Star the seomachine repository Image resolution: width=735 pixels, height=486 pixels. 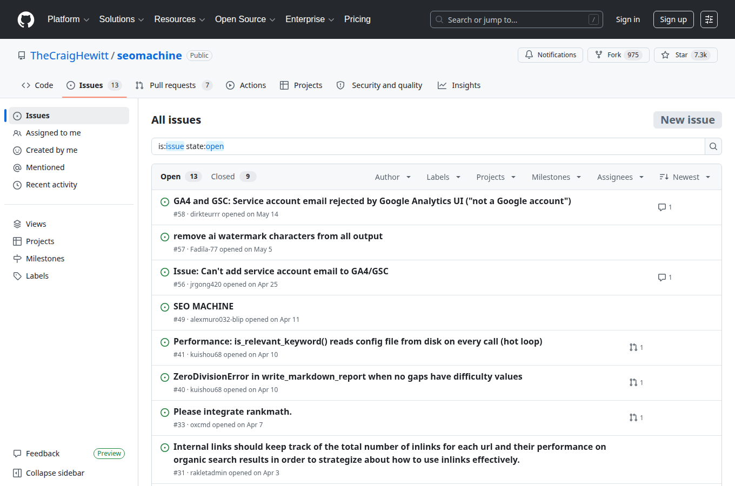click(x=686, y=55)
